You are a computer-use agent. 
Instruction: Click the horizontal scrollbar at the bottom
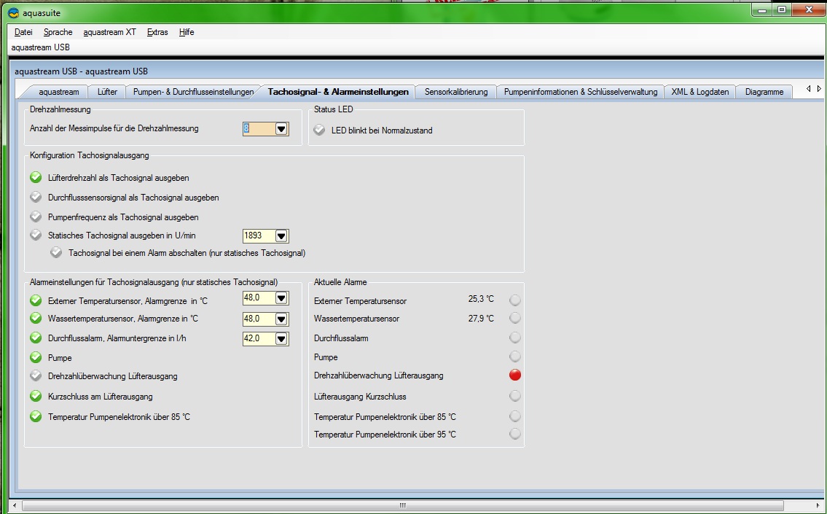click(x=402, y=505)
